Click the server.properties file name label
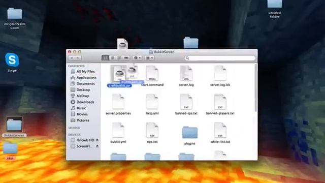This screenshot has height=183, width=325. point(118,113)
